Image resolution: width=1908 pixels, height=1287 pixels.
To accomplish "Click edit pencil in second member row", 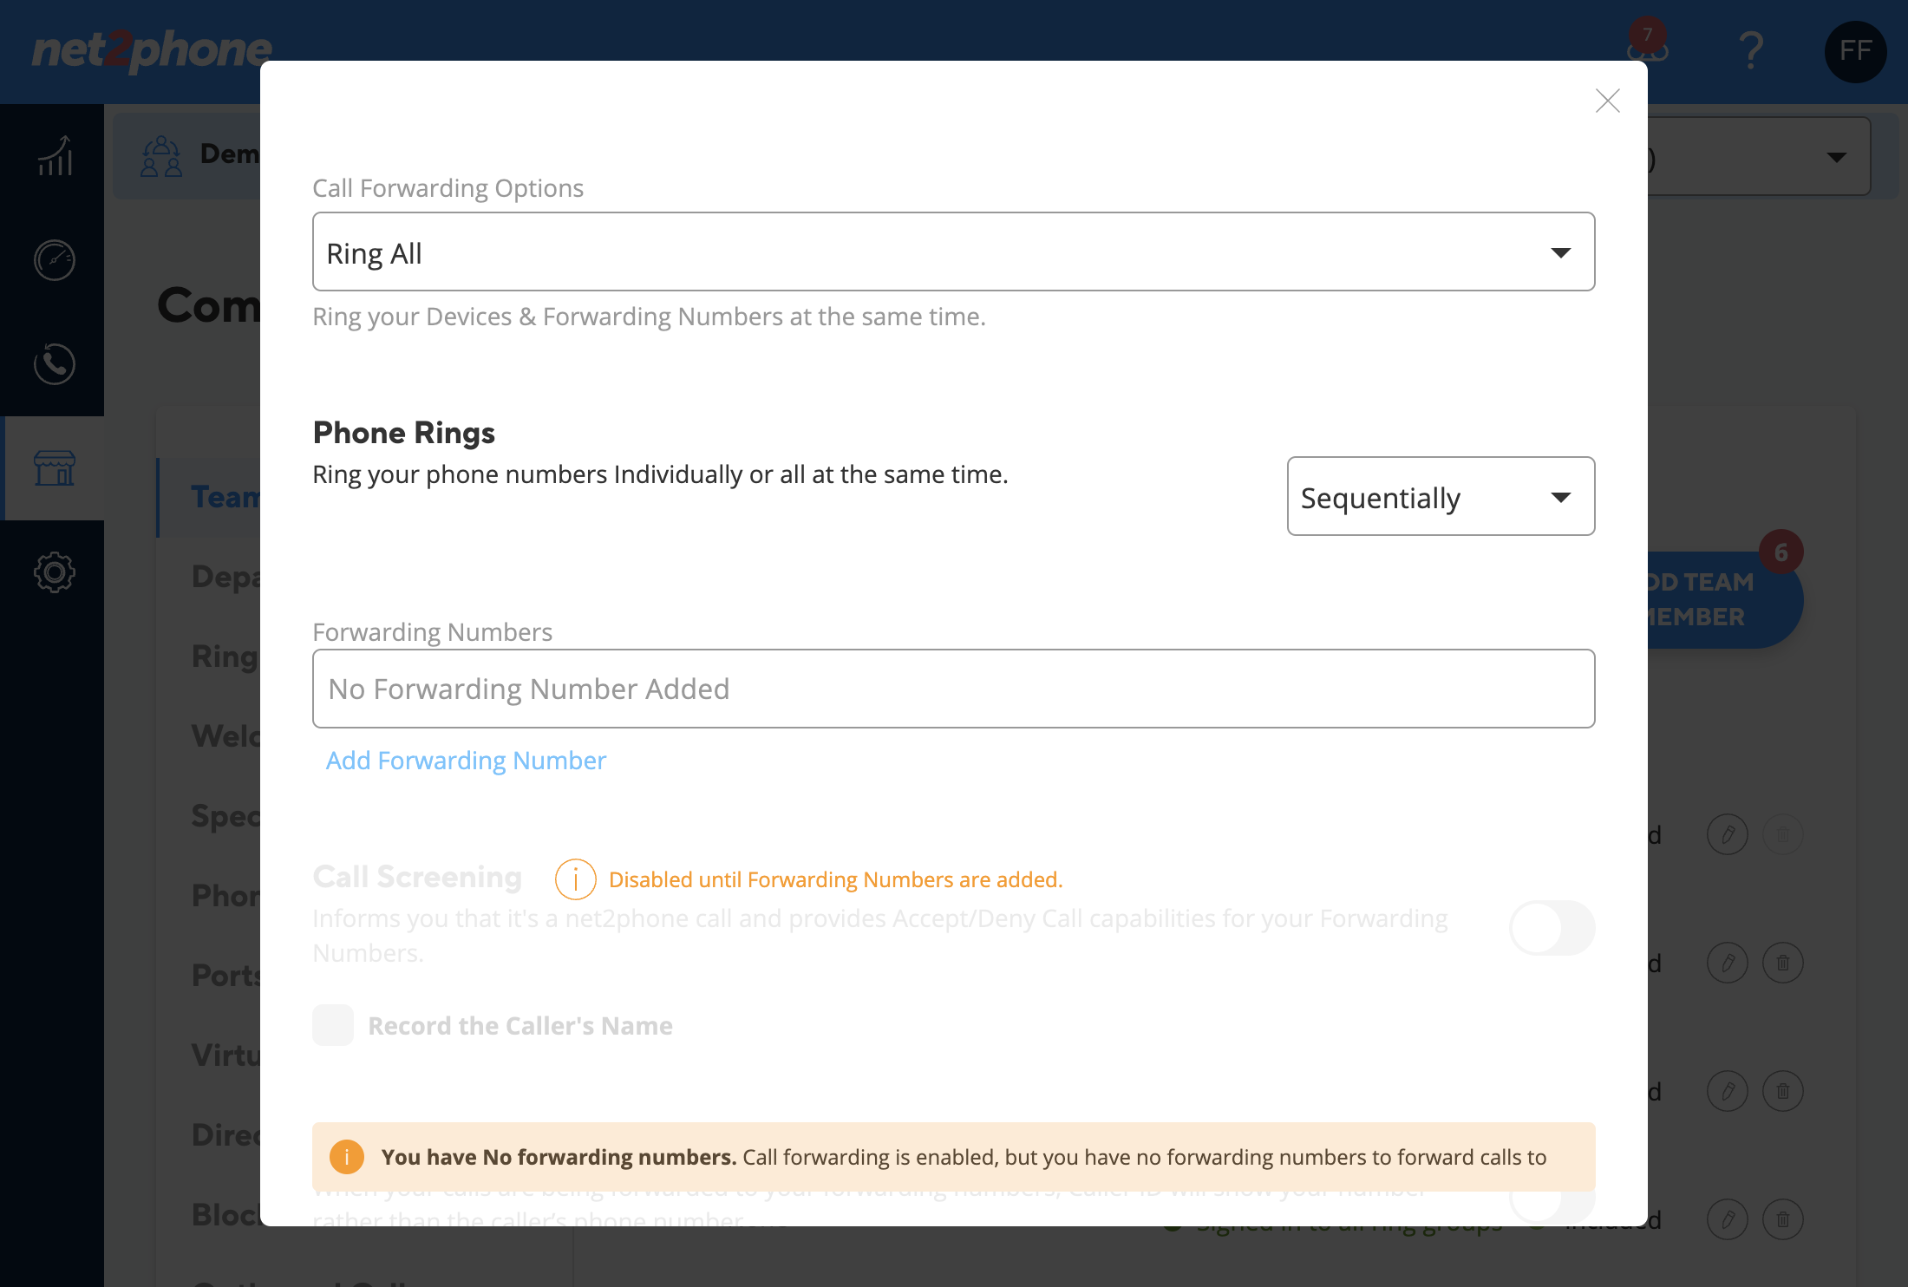I will point(1728,963).
